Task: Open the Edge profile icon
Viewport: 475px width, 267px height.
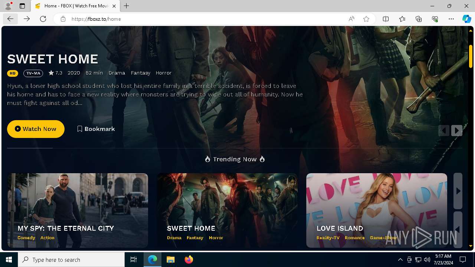Action: coord(8,6)
